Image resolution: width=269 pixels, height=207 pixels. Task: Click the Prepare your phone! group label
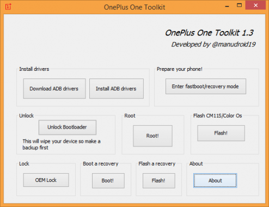click(x=180, y=69)
